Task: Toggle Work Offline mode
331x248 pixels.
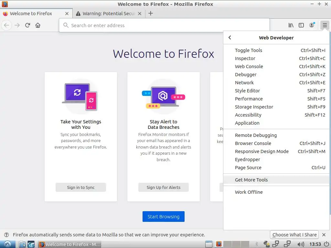Action: pos(276,192)
